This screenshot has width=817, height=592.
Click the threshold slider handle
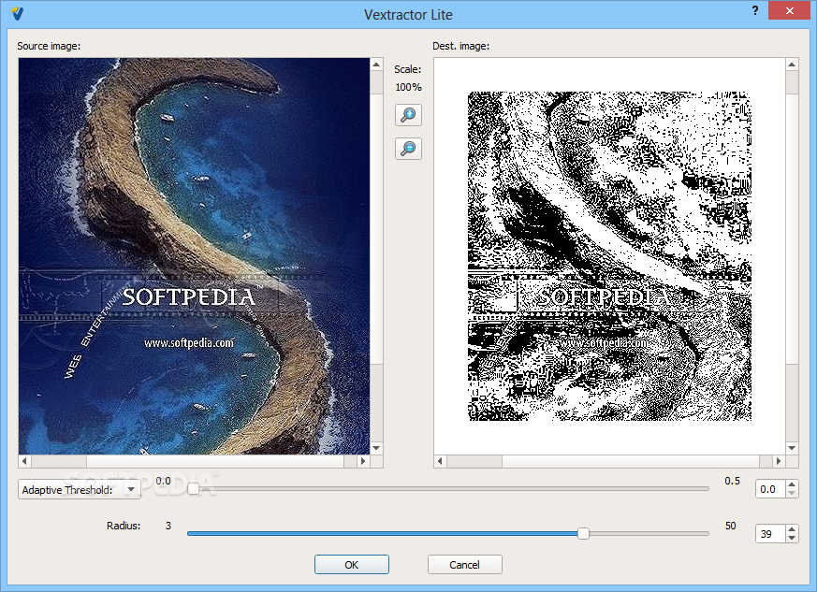click(193, 489)
